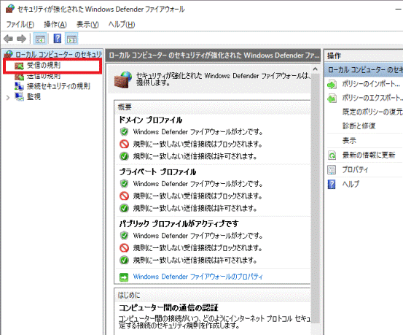Click red blocked icon under ドメイン プロファイル
Image resolution: width=403 pixels, height=335 pixels.
click(x=124, y=144)
